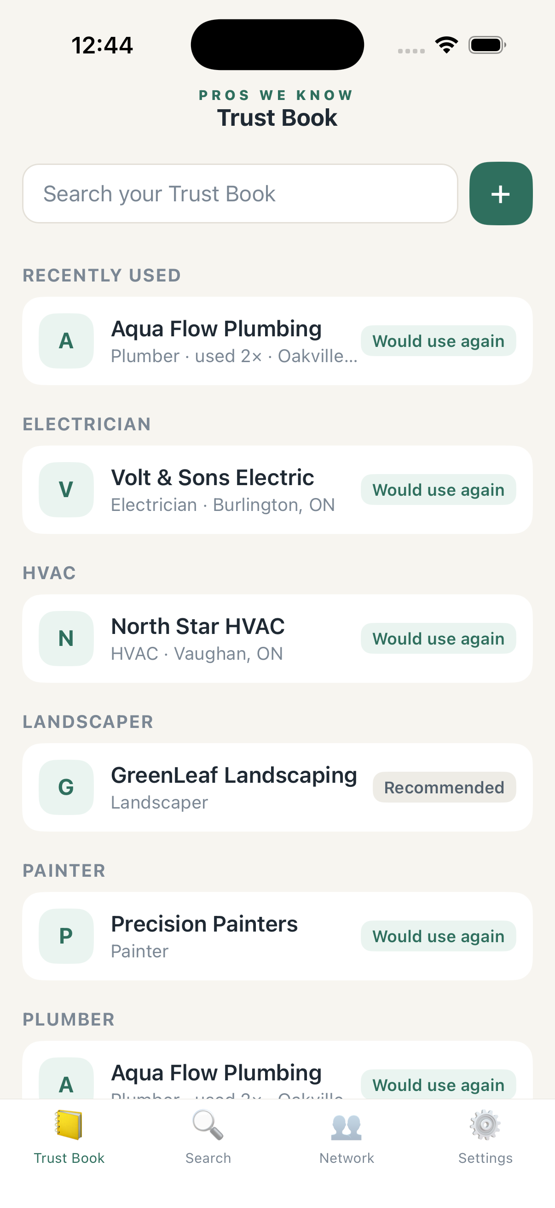Switch to the Network tab label

[x=347, y=1158]
